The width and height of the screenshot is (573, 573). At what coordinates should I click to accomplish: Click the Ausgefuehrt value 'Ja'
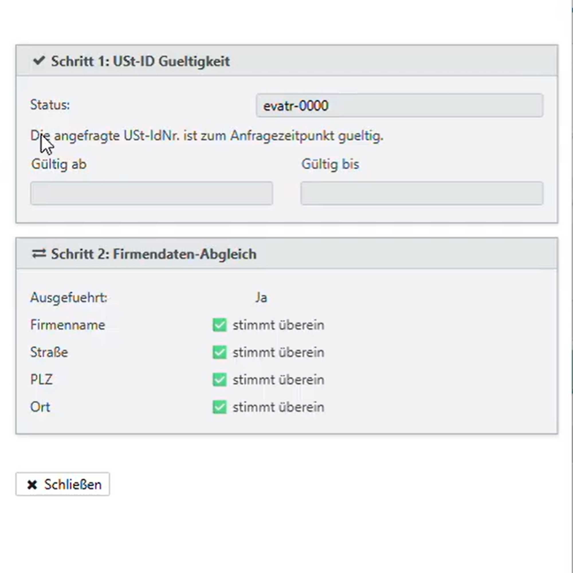pyautogui.click(x=261, y=297)
